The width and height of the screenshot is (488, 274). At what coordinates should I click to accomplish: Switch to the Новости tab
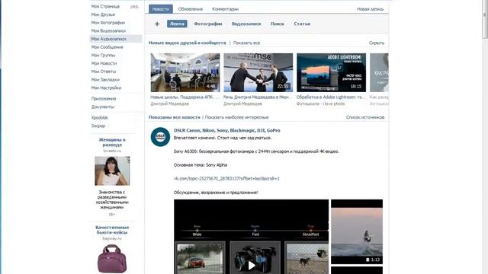[x=161, y=9]
